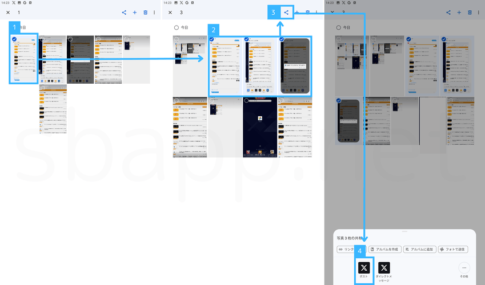Expand the share sheet using its drag handle
This screenshot has height=285, width=485.
point(404,231)
